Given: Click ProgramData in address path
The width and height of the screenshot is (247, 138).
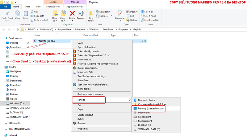Looking at the screenshot, I should pyautogui.click(x=64, y=29).
